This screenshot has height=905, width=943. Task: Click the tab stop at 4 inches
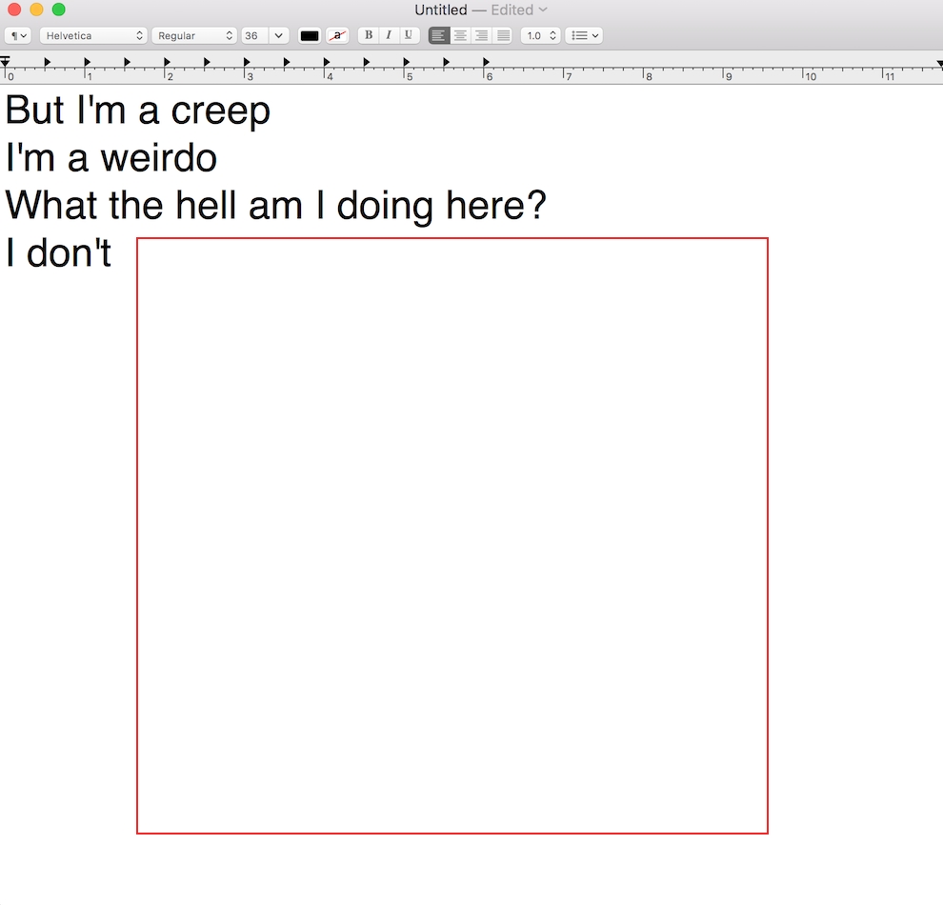click(x=327, y=62)
